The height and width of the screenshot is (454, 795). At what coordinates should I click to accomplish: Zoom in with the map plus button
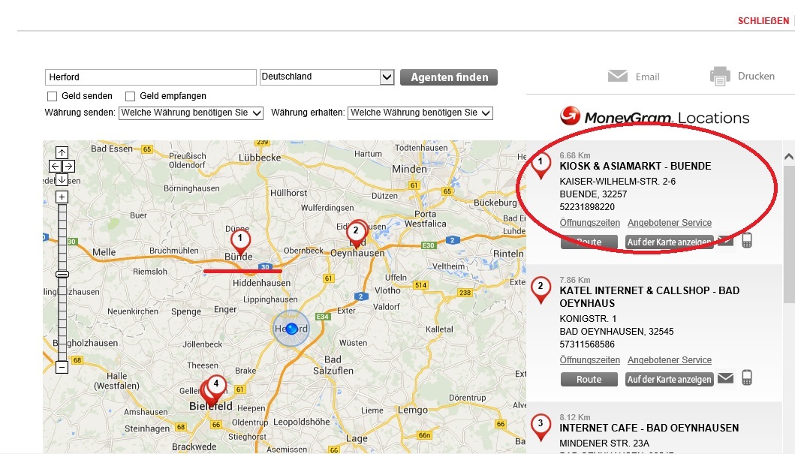coord(62,197)
